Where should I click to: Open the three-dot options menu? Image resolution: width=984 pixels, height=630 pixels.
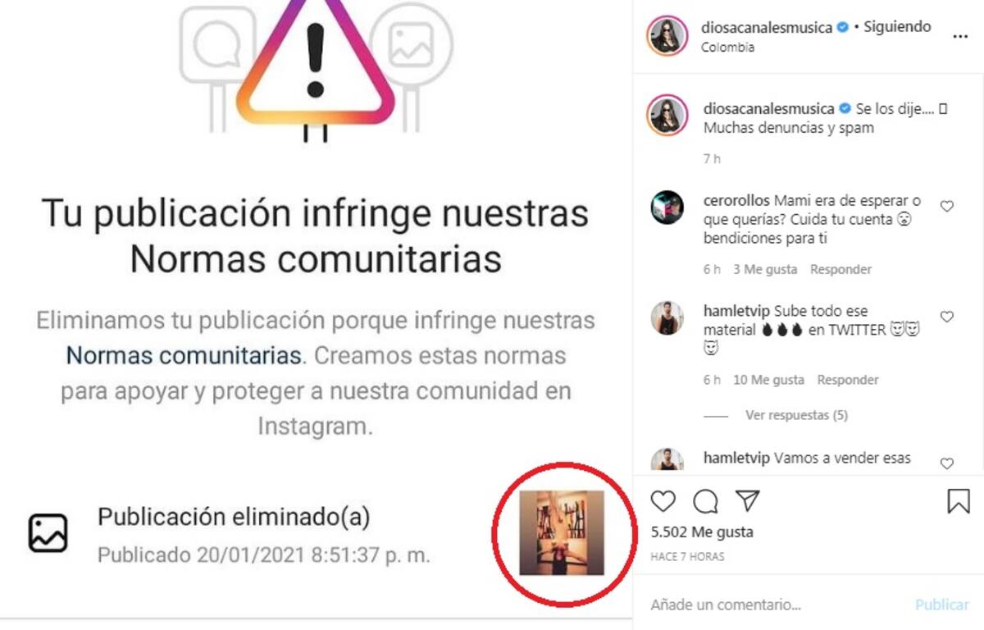click(x=959, y=37)
